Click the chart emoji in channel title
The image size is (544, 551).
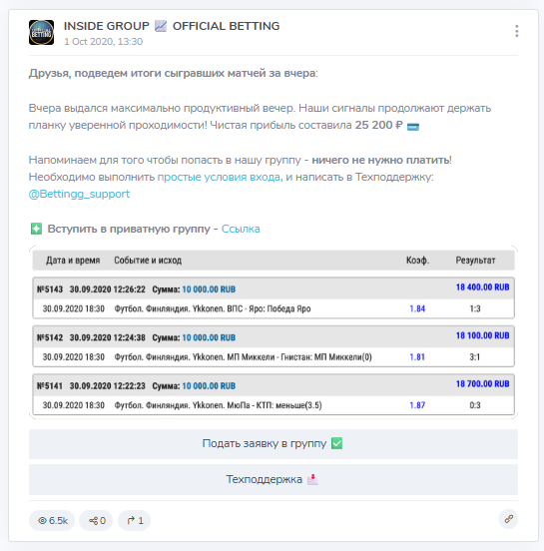(x=161, y=26)
